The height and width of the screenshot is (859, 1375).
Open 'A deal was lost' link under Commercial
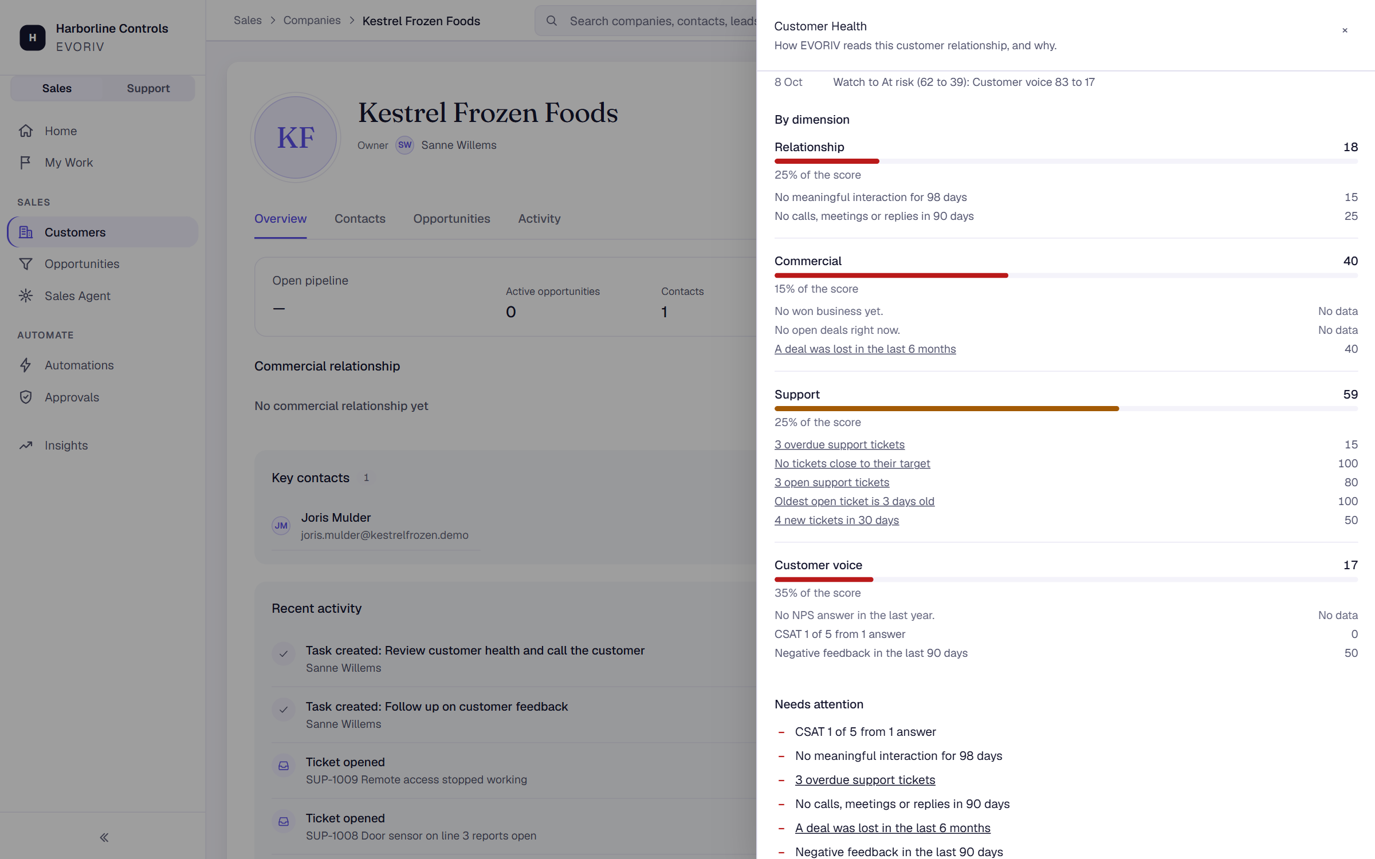[x=865, y=349]
